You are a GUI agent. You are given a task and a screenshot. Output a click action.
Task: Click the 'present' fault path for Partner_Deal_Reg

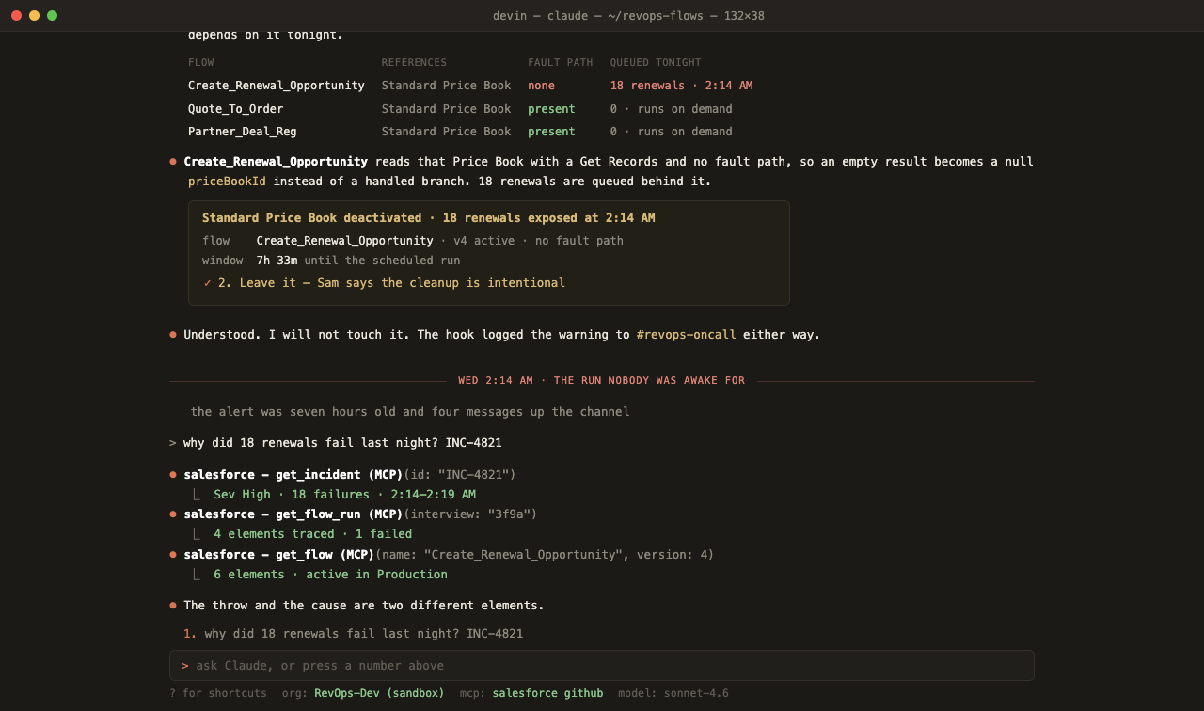click(551, 132)
